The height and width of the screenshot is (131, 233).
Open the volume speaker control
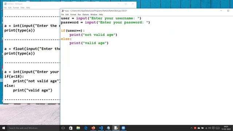[x=210, y=128]
